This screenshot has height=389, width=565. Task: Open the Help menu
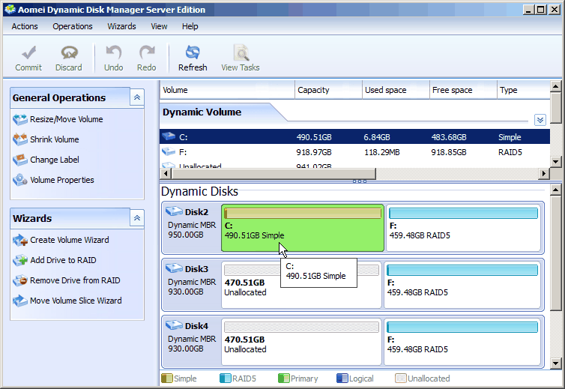[190, 26]
